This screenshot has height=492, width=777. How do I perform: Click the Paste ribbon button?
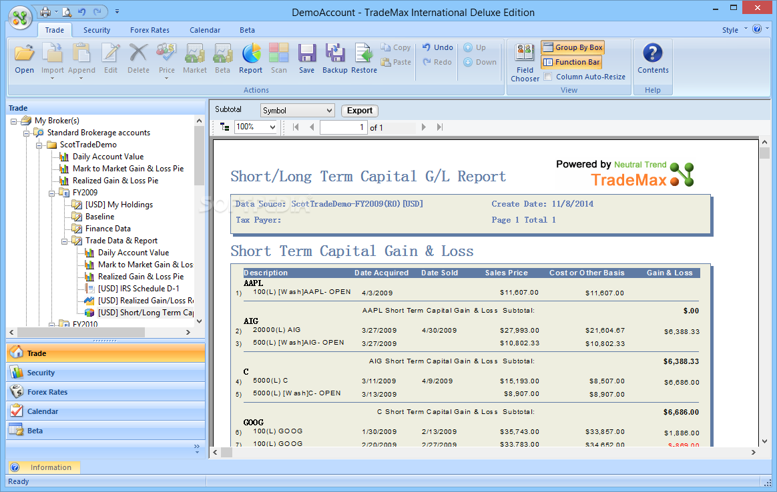[396, 62]
